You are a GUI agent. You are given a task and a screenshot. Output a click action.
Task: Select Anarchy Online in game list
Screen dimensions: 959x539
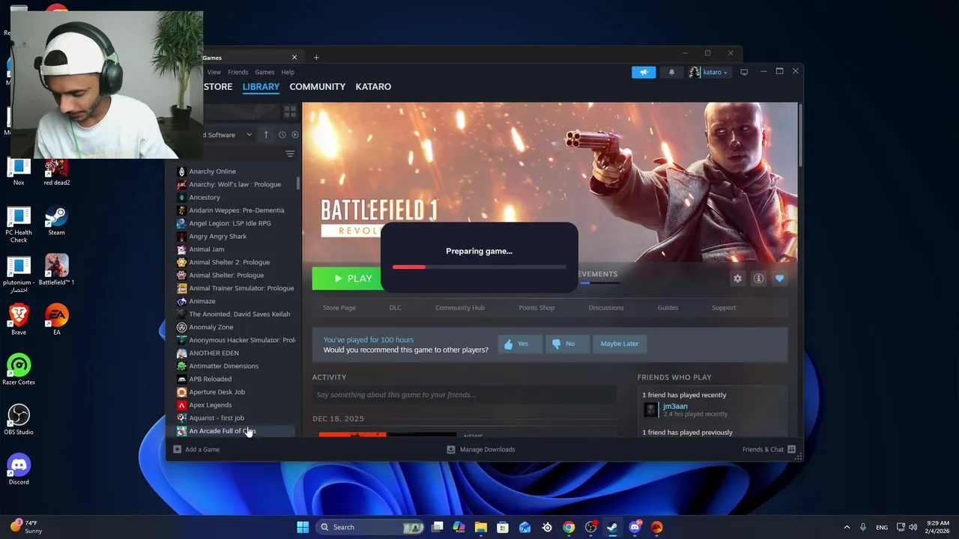212,171
